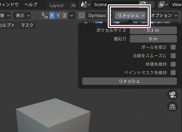
Task: Enable the Dyntopo checkbox
Action: [82, 15]
